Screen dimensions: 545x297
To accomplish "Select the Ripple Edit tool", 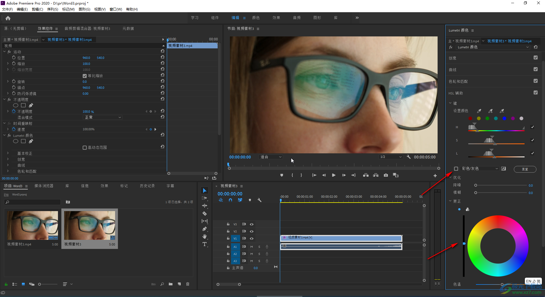I will click(x=205, y=206).
